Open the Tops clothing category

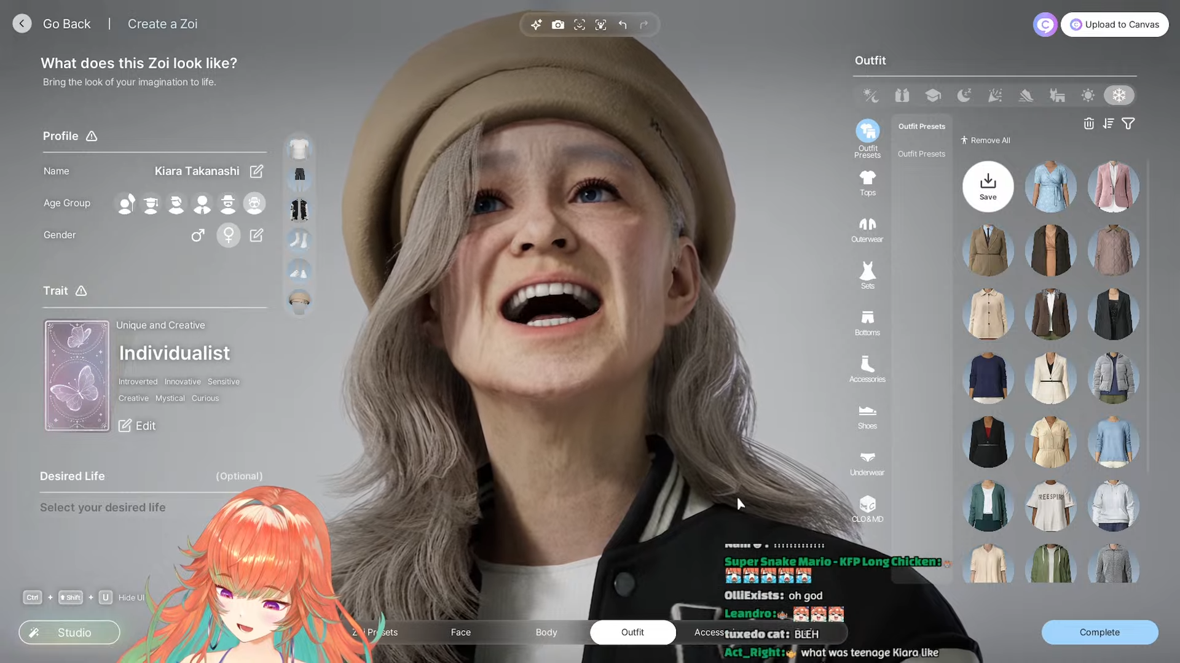click(x=867, y=183)
